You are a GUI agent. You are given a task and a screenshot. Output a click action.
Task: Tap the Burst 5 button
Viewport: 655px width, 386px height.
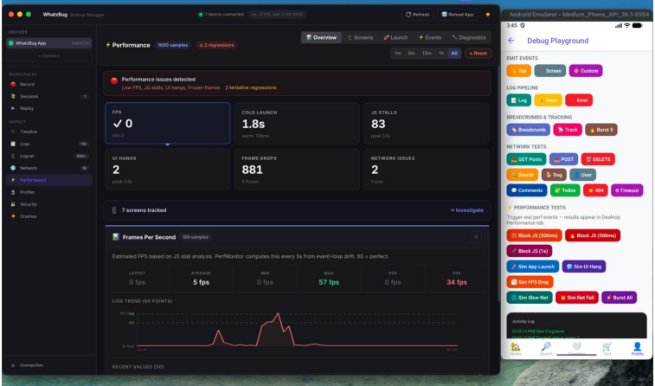(601, 130)
